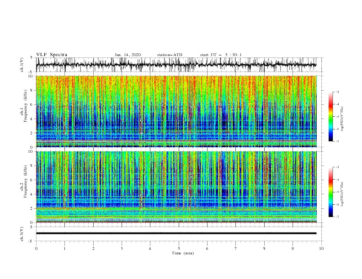Click inside the ch.1 spectrogram panel
The height and width of the screenshot is (279, 362).
point(176,111)
